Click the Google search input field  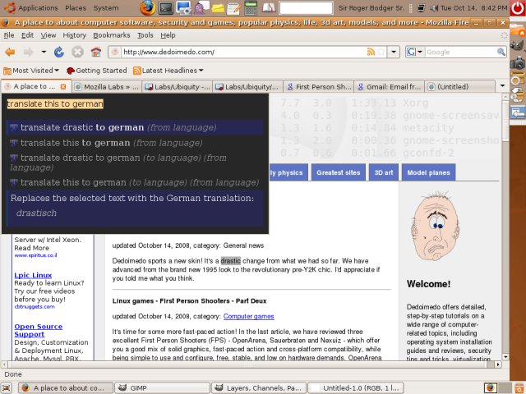(460, 52)
